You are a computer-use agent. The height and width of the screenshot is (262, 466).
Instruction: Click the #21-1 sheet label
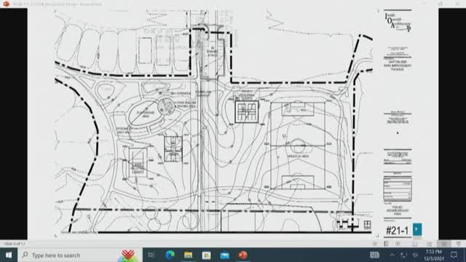pos(398,230)
